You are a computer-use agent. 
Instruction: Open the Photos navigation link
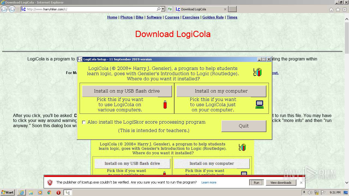coord(127,17)
